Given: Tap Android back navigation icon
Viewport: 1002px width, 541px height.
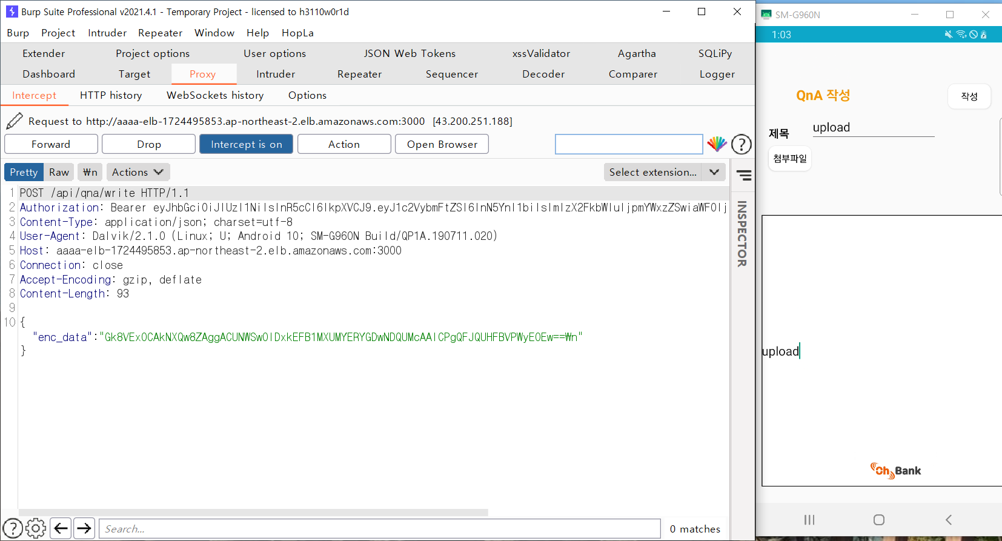Looking at the screenshot, I should 949,520.
